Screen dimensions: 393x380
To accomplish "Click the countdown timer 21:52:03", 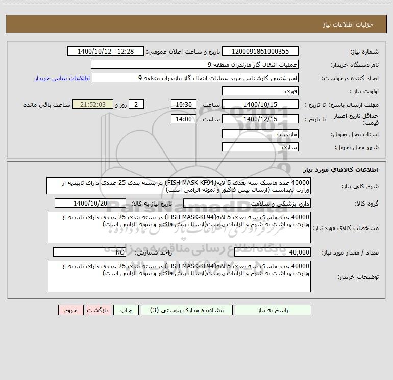I will 93,104.
